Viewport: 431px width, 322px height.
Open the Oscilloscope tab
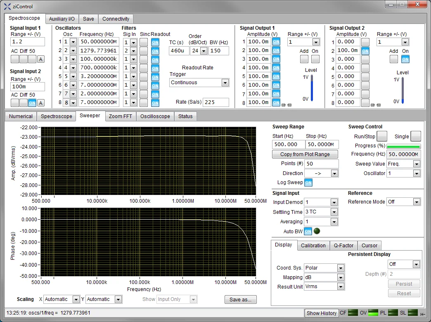point(155,116)
